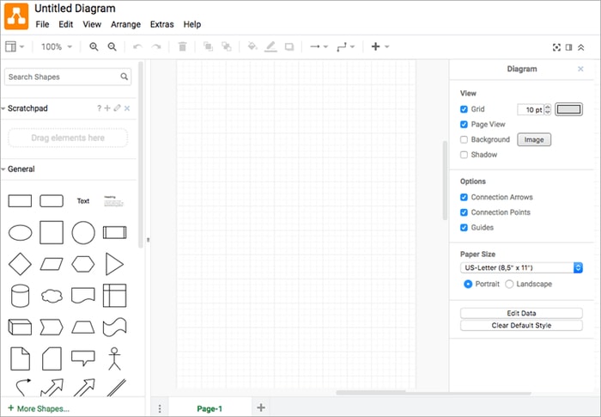Click the To Back toolbar icon
The image size is (601, 417).
227,46
